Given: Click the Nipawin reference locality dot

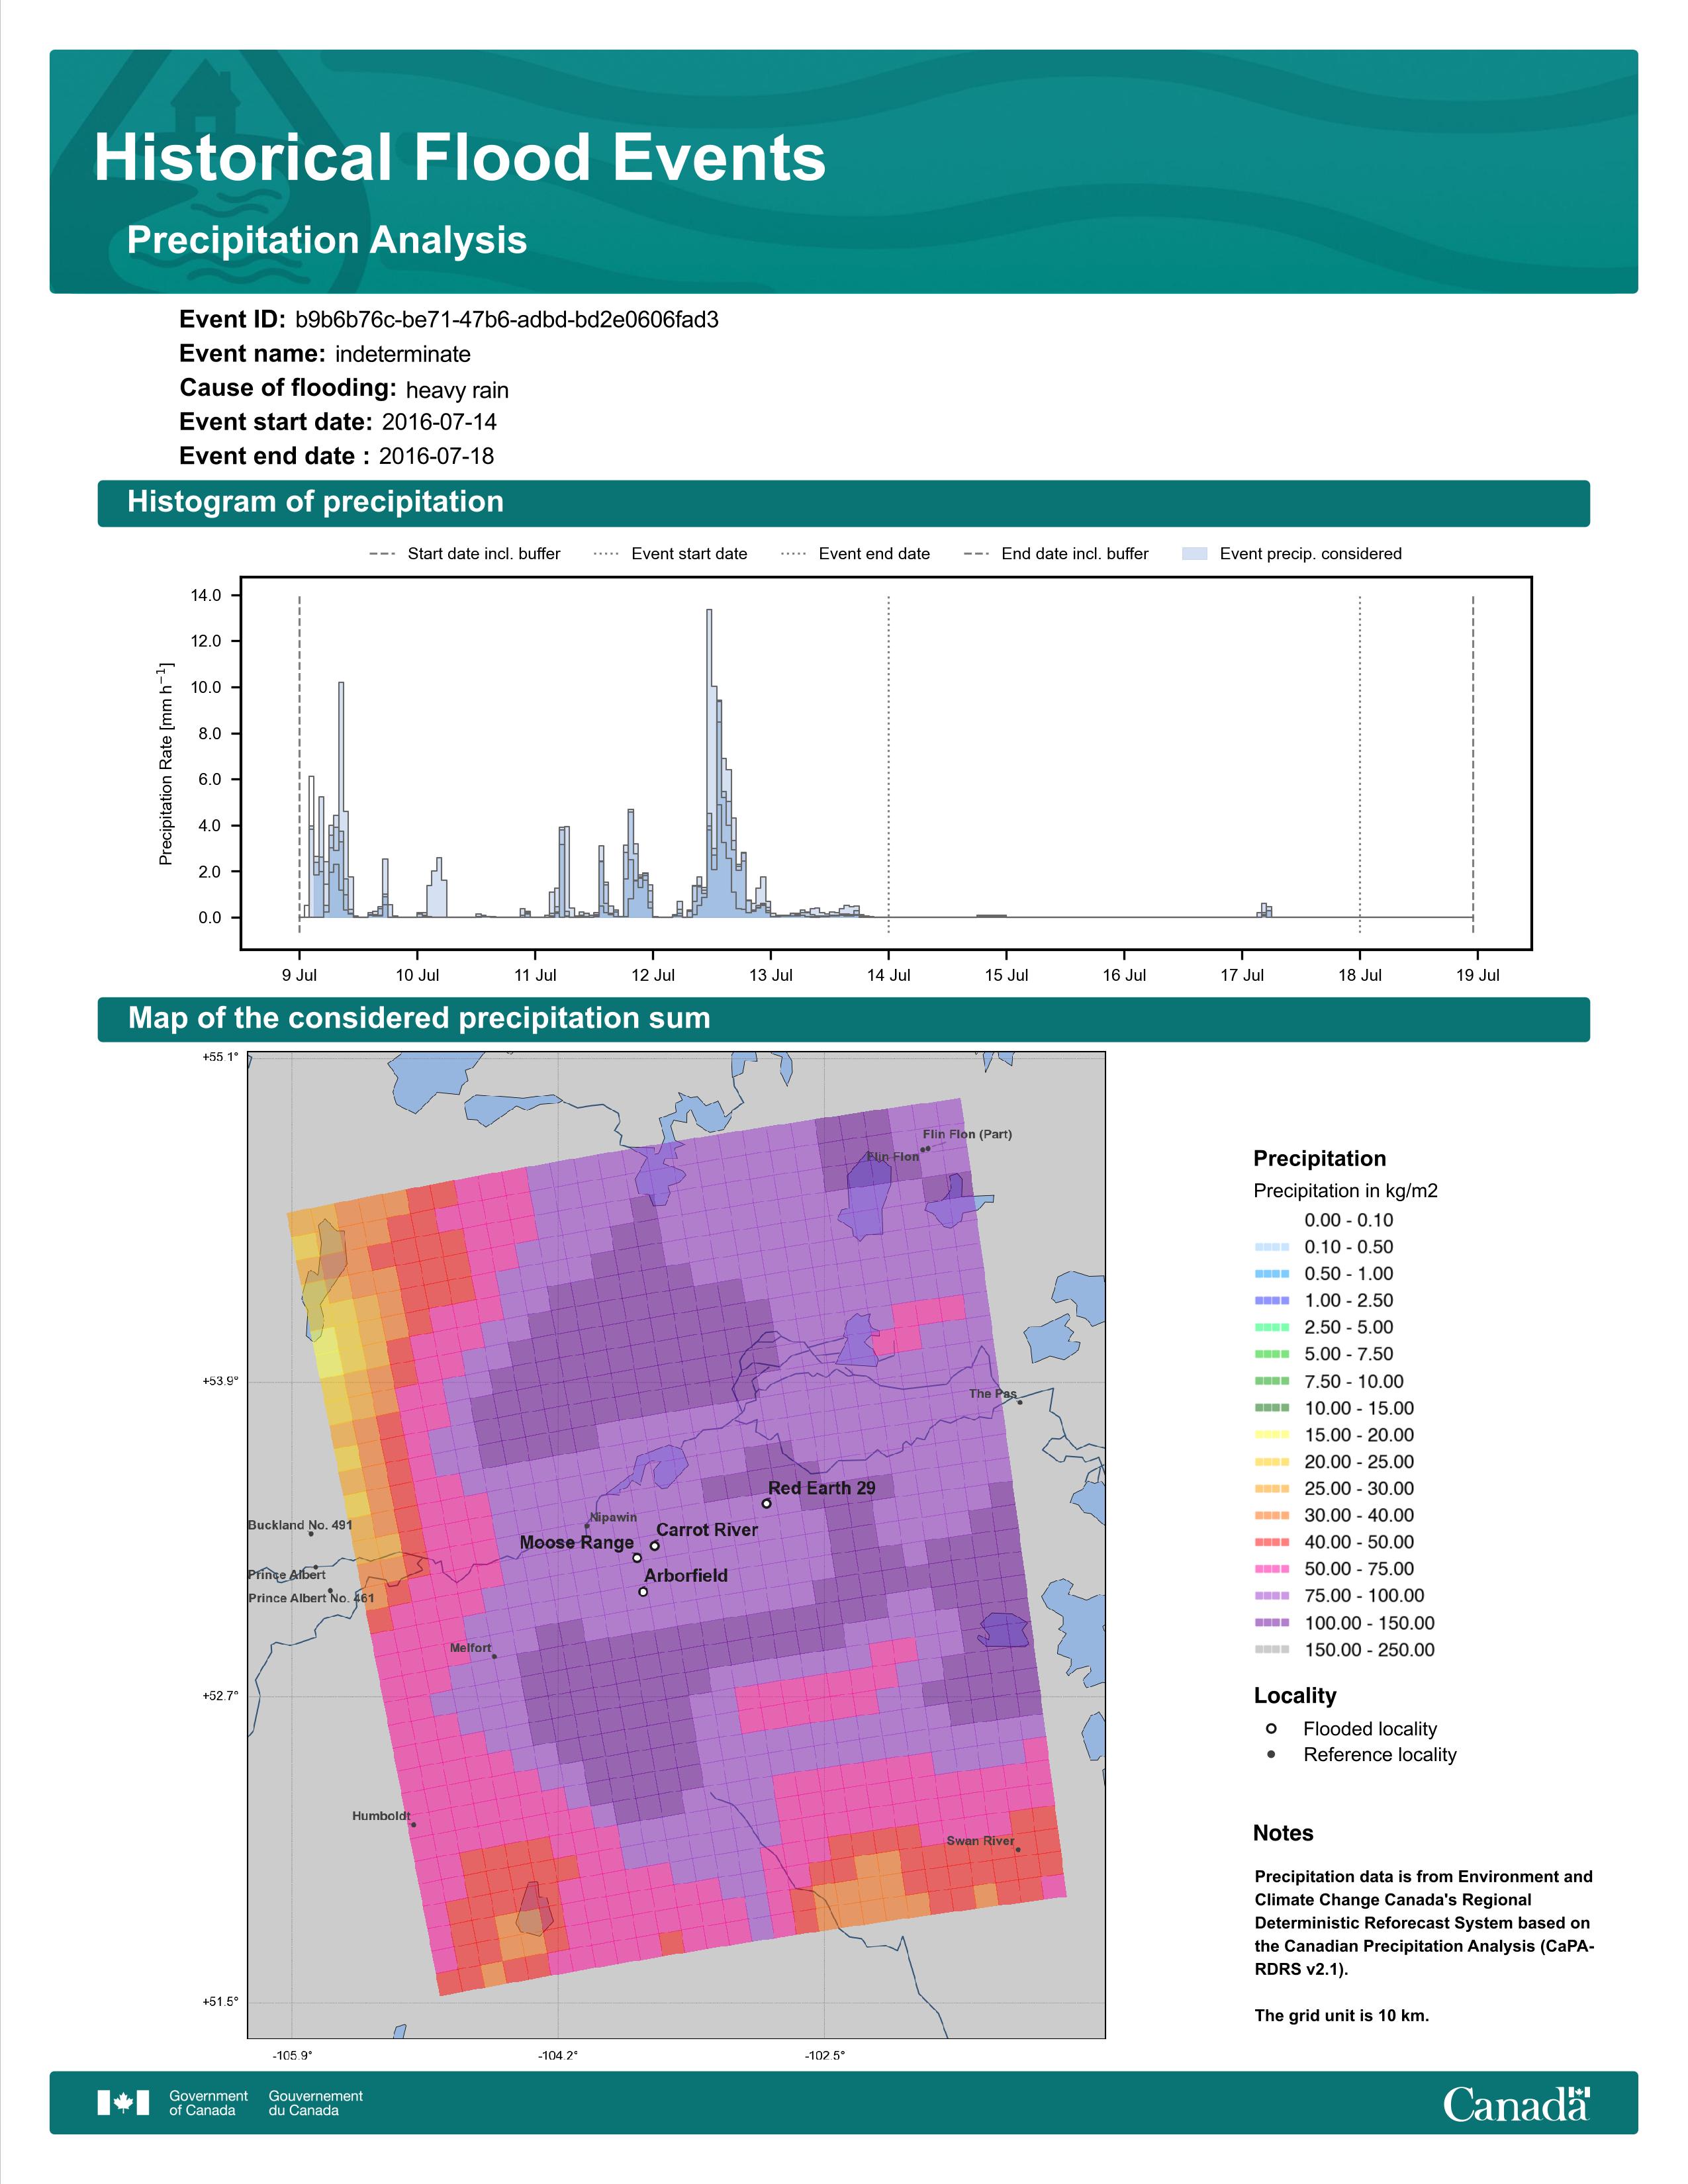Looking at the screenshot, I should coord(587,1526).
